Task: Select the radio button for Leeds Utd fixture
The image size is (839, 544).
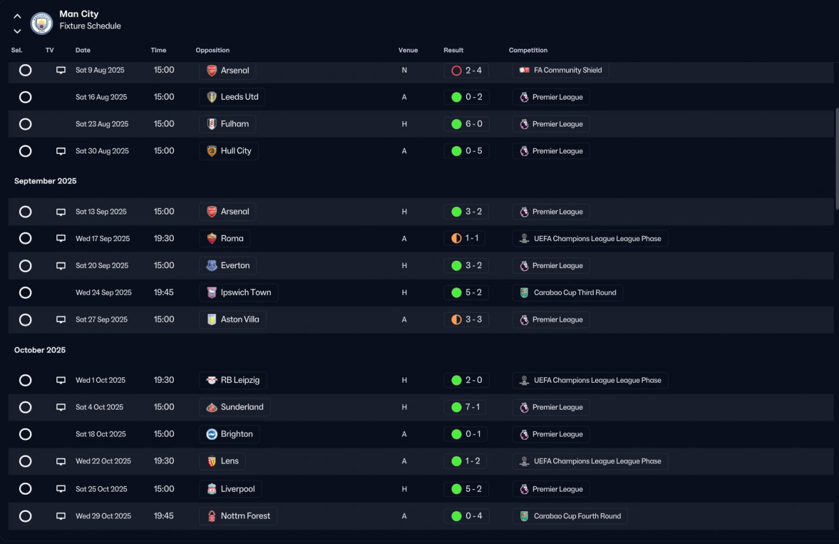Action: click(x=26, y=97)
